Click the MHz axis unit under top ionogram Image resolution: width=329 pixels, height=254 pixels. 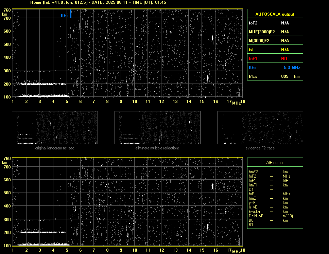click(x=236, y=103)
